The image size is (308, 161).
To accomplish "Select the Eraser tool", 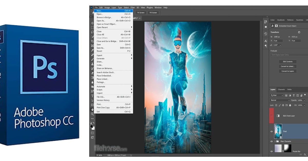I will pyautogui.click(x=92, y=73).
